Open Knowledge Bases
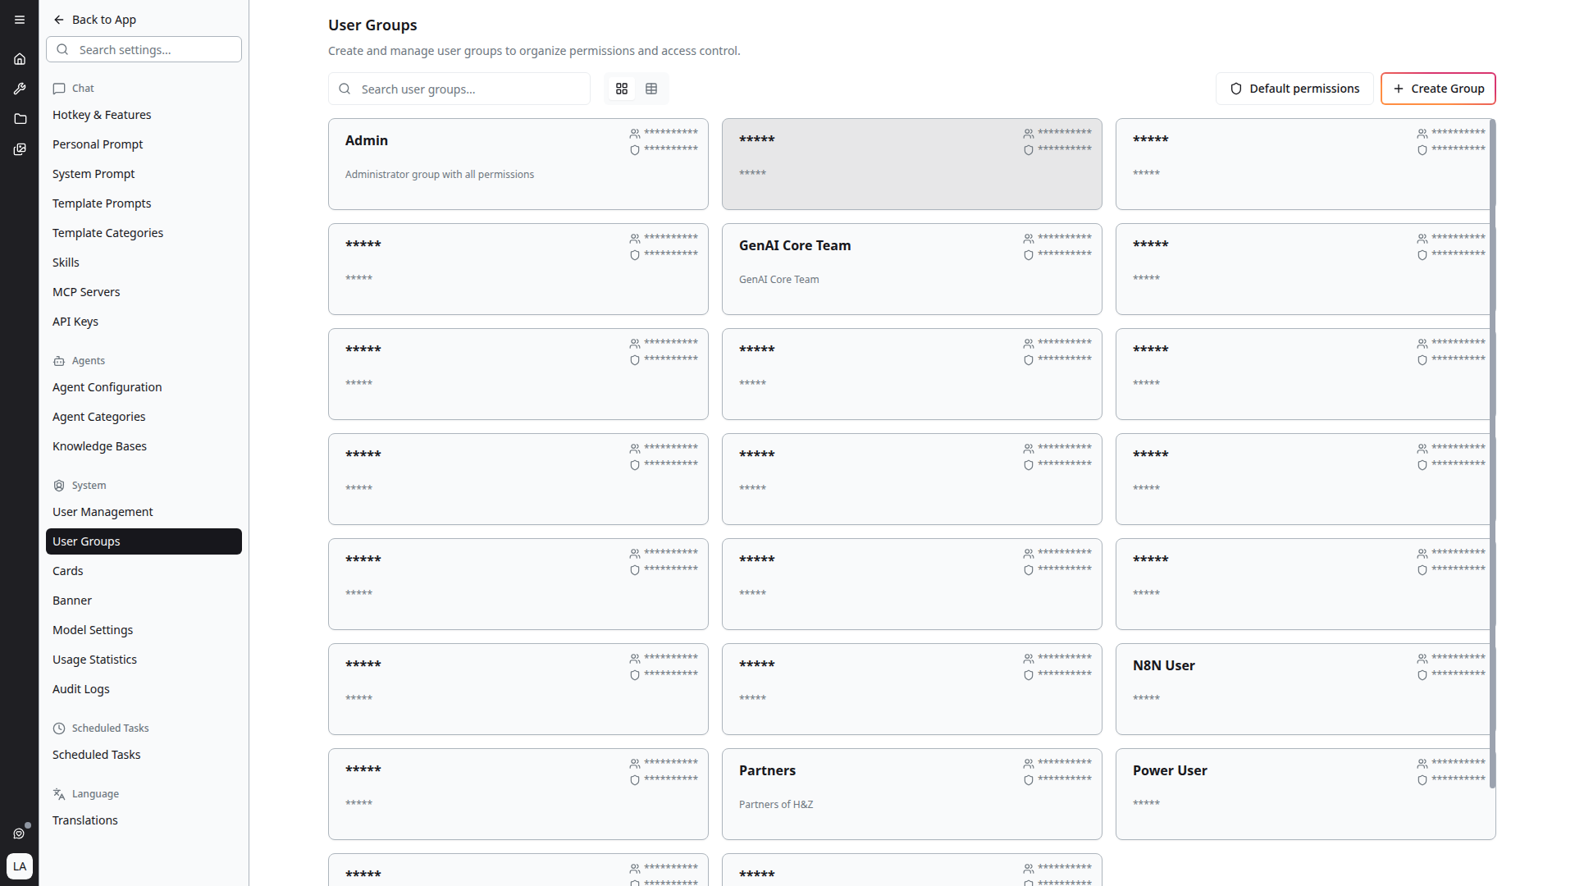1575x886 pixels. tap(144, 446)
